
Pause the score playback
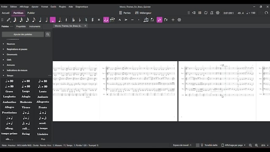click(x=200, y=13)
